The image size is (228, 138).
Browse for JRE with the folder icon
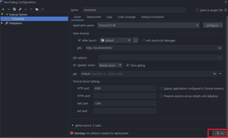click(215, 74)
